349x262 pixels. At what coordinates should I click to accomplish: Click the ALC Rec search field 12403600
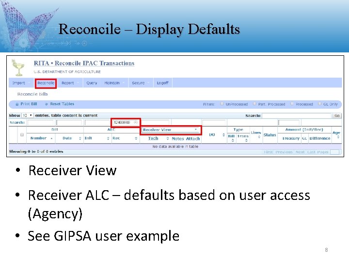pyautogui.click(x=126, y=122)
